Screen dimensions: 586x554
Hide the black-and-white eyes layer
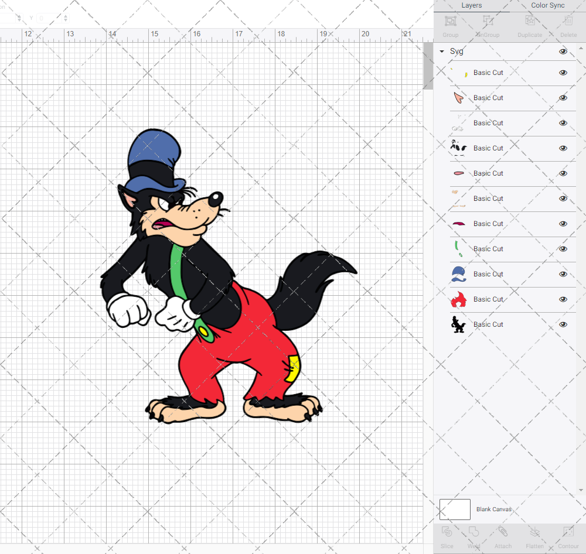click(x=563, y=148)
